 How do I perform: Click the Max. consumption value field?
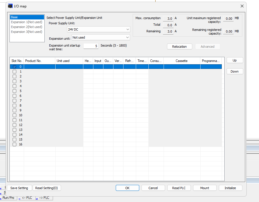[x=168, y=19]
